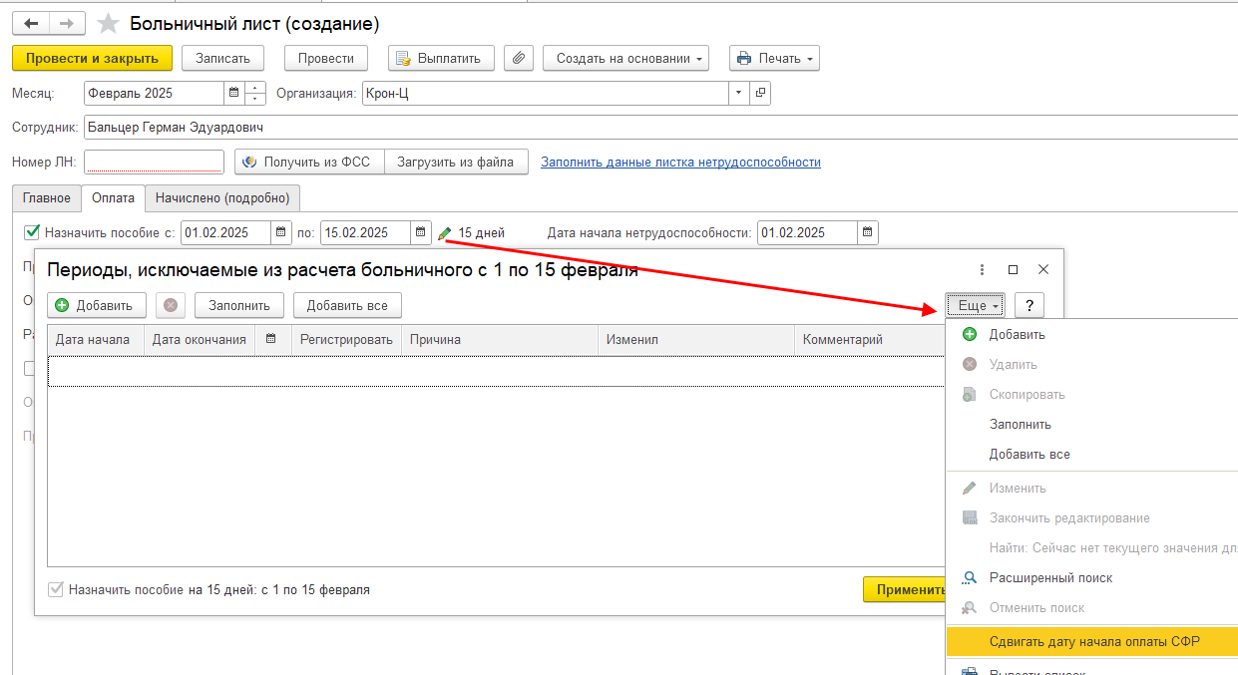
Task: Open attached files via paperclip icon
Action: tap(519, 58)
